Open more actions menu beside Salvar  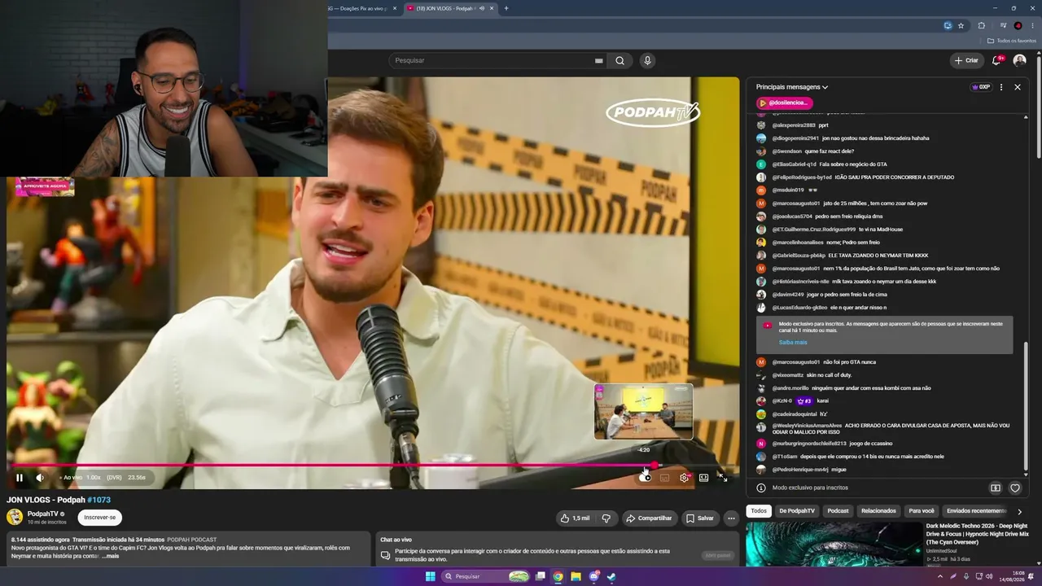pyautogui.click(x=731, y=518)
